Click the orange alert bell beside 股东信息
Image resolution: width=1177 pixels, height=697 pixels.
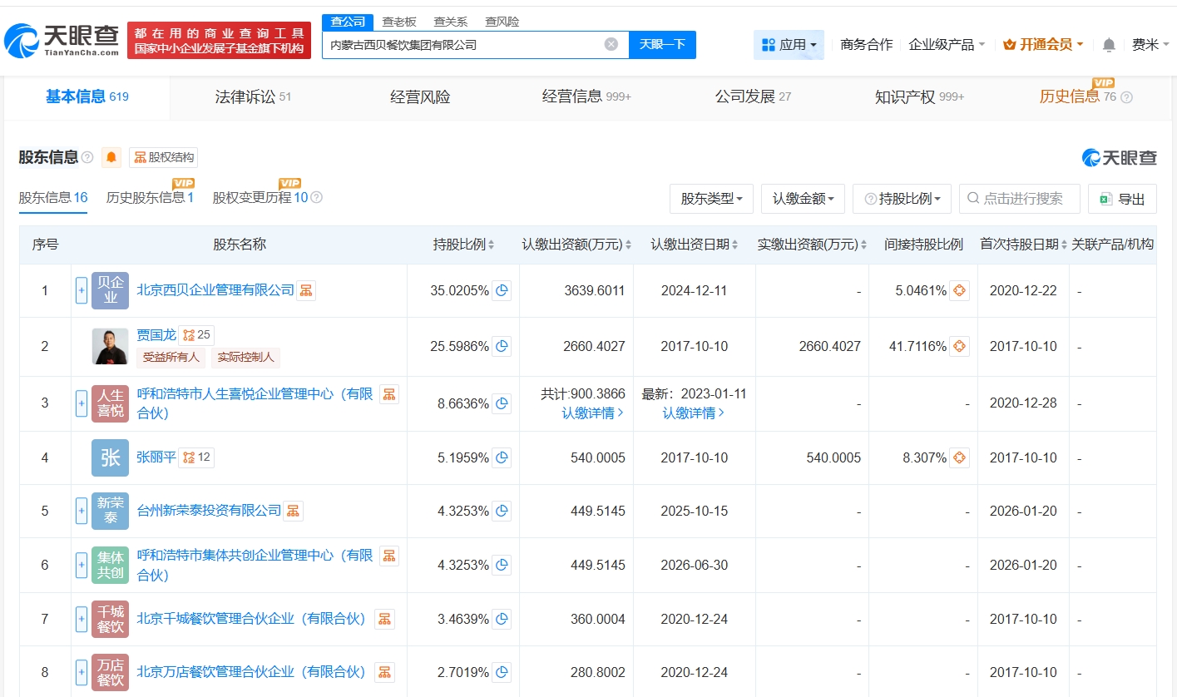[x=111, y=157]
